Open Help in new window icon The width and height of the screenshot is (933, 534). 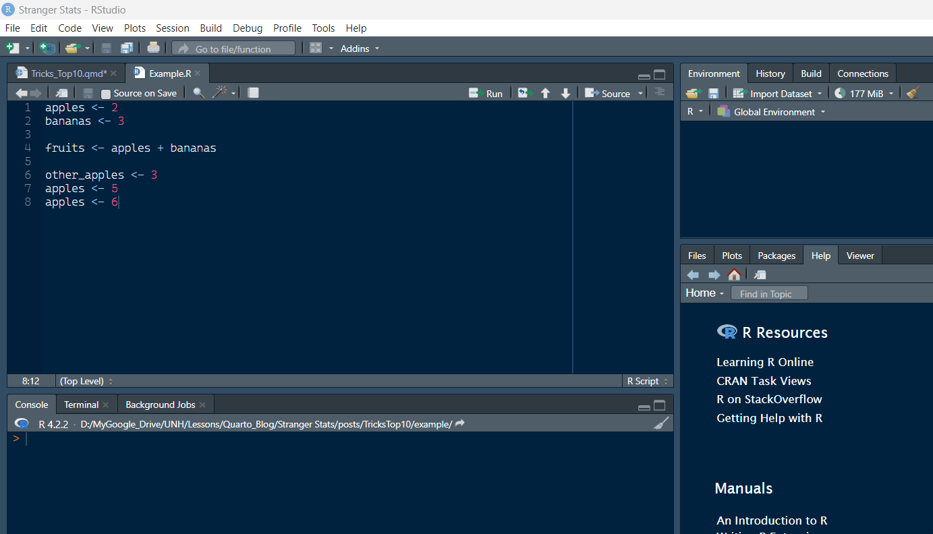click(760, 274)
